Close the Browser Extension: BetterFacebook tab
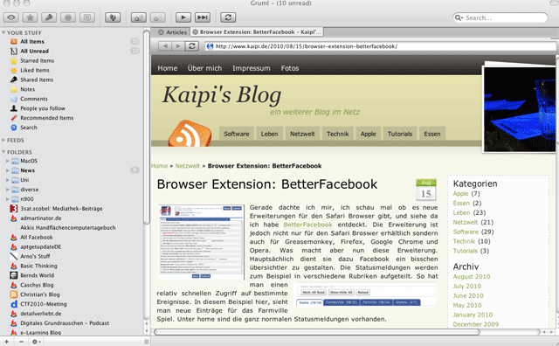Screen dimensions: 559x346 coord(196,32)
